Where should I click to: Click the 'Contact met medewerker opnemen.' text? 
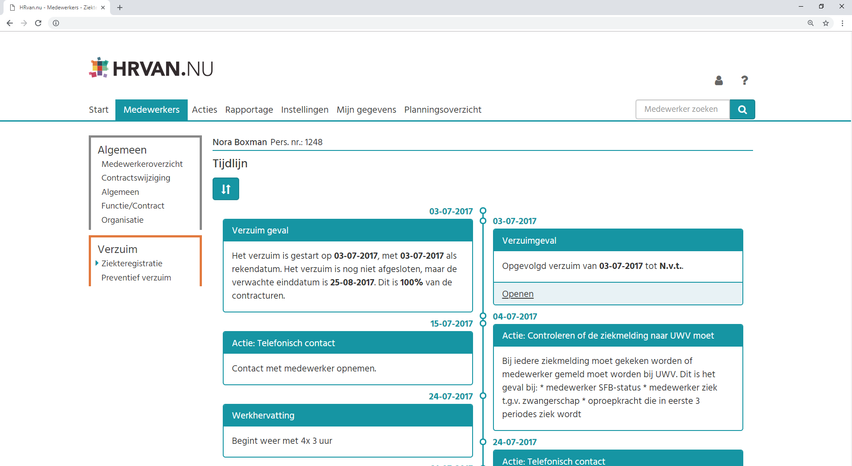[x=304, y=368]
